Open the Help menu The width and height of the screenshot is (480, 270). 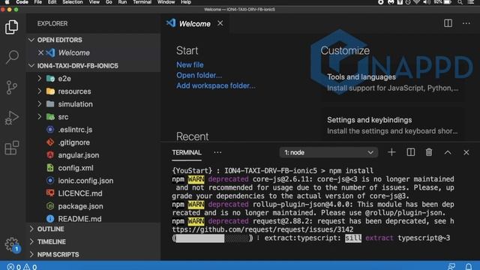coord(186,2)
